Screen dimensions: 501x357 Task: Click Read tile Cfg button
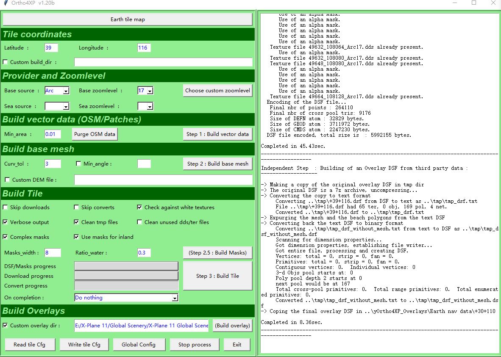[30, 345]
